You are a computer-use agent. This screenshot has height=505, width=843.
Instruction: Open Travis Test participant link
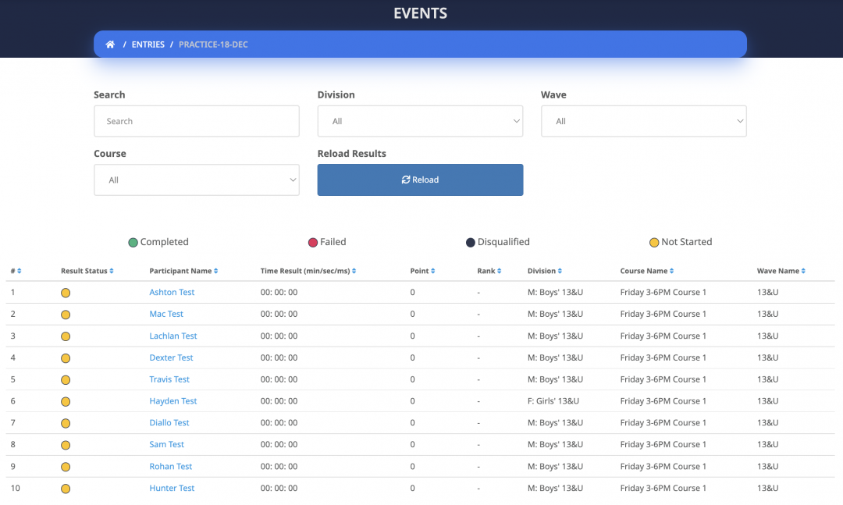(x=169, y=379)
